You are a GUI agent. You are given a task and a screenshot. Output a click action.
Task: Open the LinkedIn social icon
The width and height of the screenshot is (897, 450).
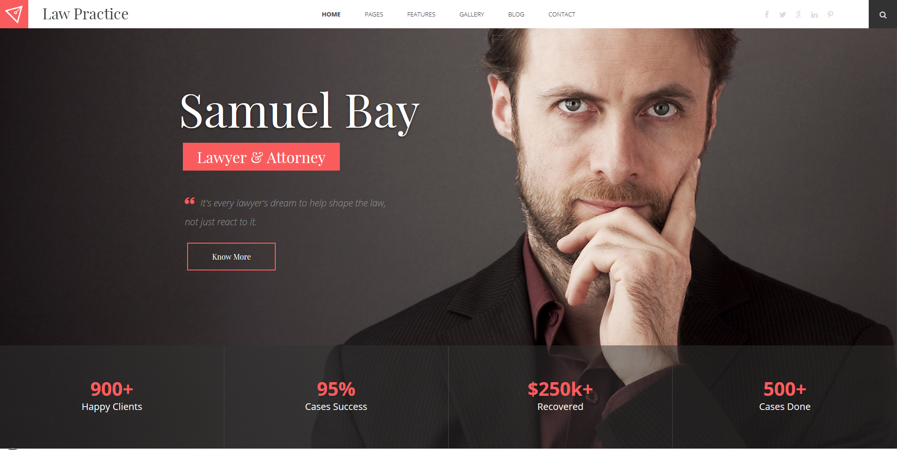814,15
